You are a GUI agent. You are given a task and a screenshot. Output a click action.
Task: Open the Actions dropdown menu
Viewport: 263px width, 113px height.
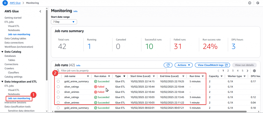(x=184, y=65)
